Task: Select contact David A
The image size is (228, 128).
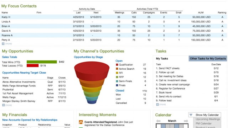Action: (6, 31)
